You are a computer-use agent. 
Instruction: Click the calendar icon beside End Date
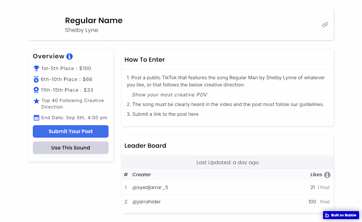pyautogui.click(x=37, y=118)
